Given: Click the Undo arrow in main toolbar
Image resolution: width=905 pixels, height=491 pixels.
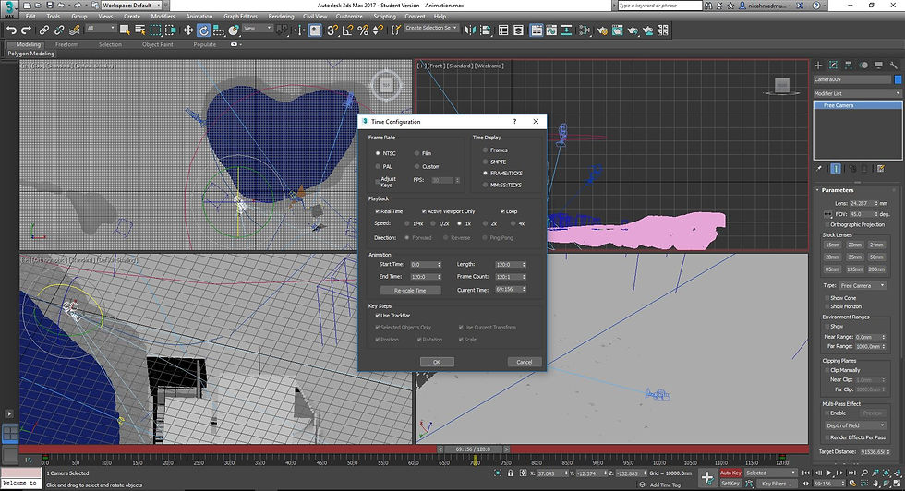Looking at the screenshot, I should click(x=11, y=30).
